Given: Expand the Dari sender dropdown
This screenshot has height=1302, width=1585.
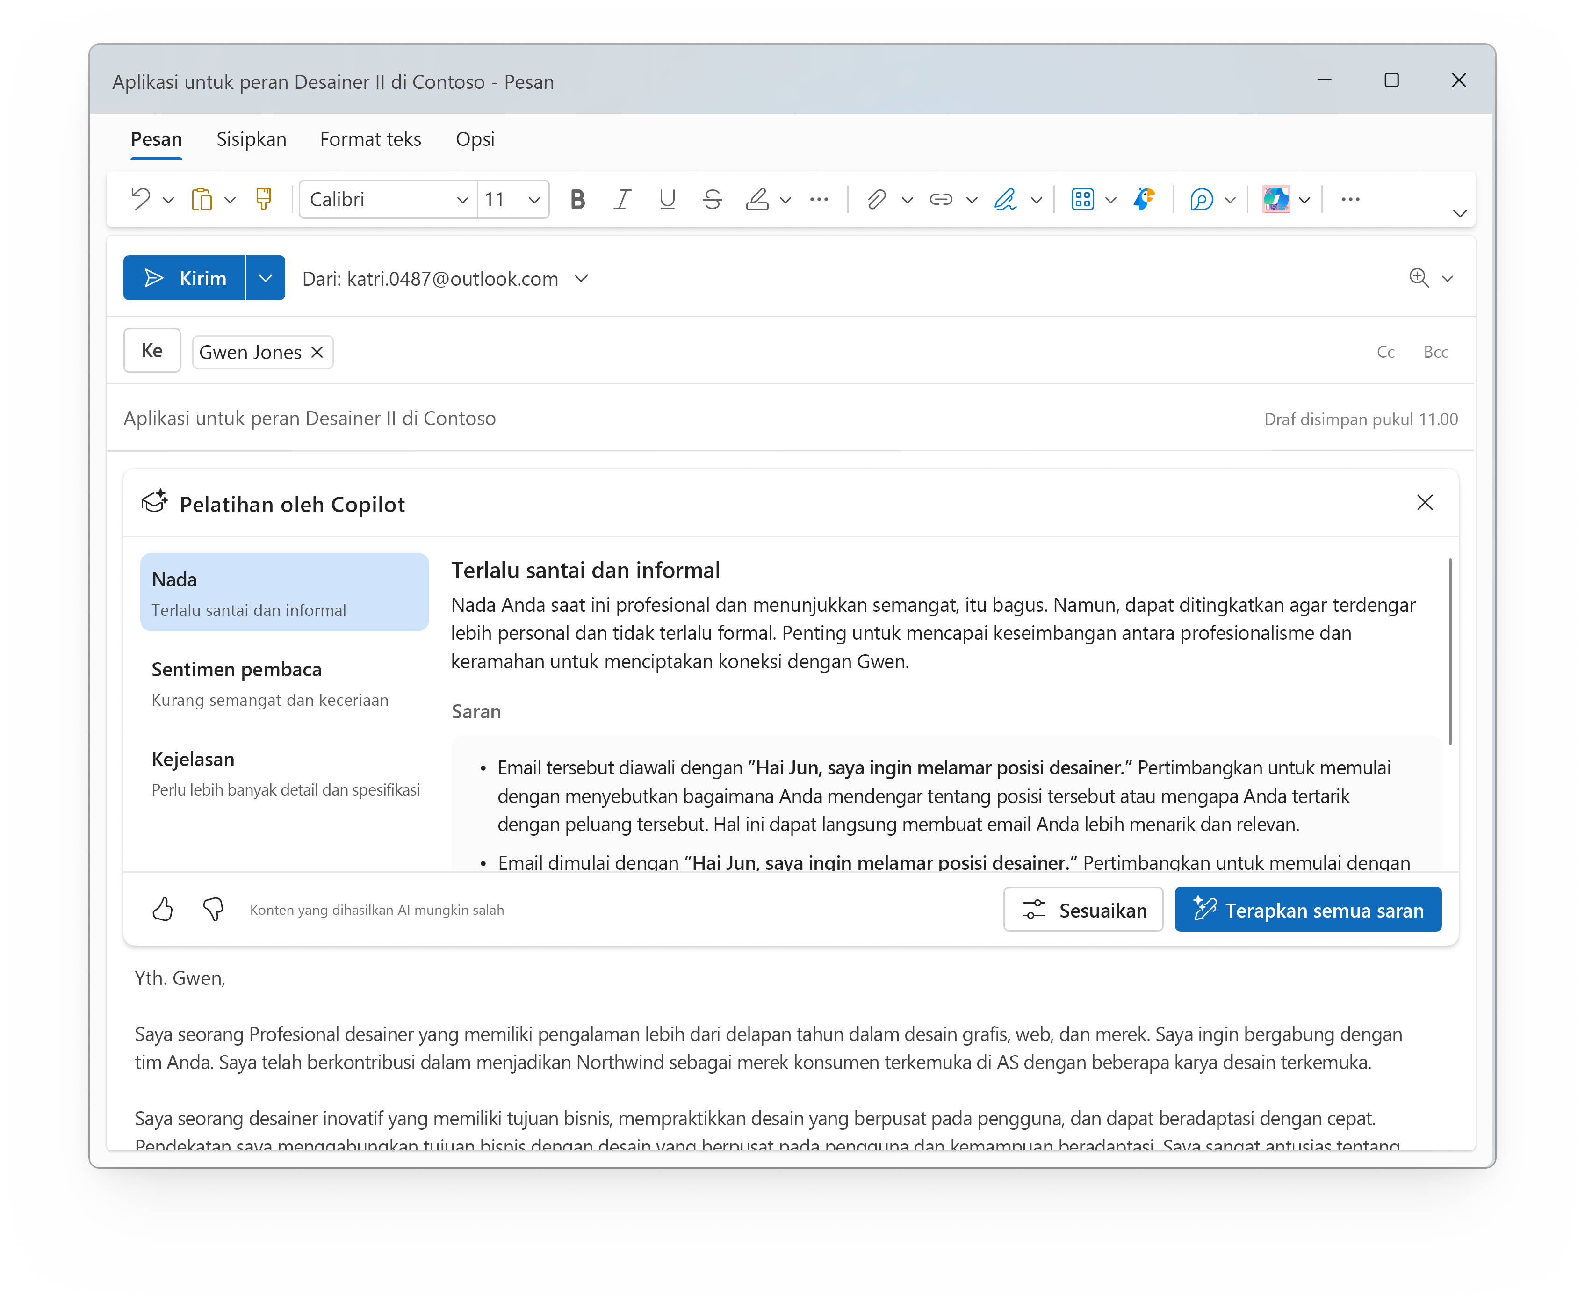Looking at the screenshot, I should click(x=581, y=278).
